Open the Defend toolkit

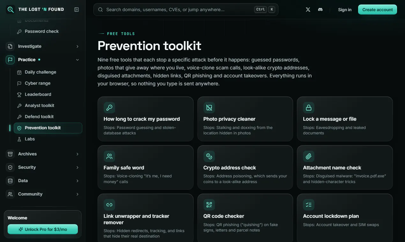48,117
